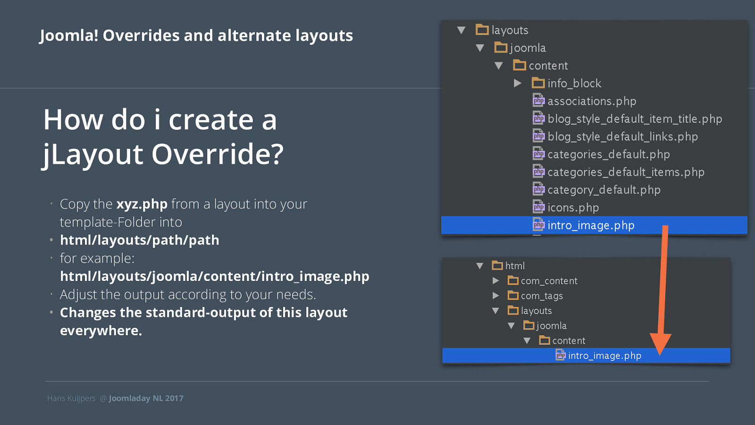
Task: Click the blog_style_default_links.php file icon
Action: tap(538, 136)
